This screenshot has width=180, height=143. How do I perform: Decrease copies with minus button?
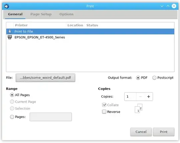pos(140,97)
